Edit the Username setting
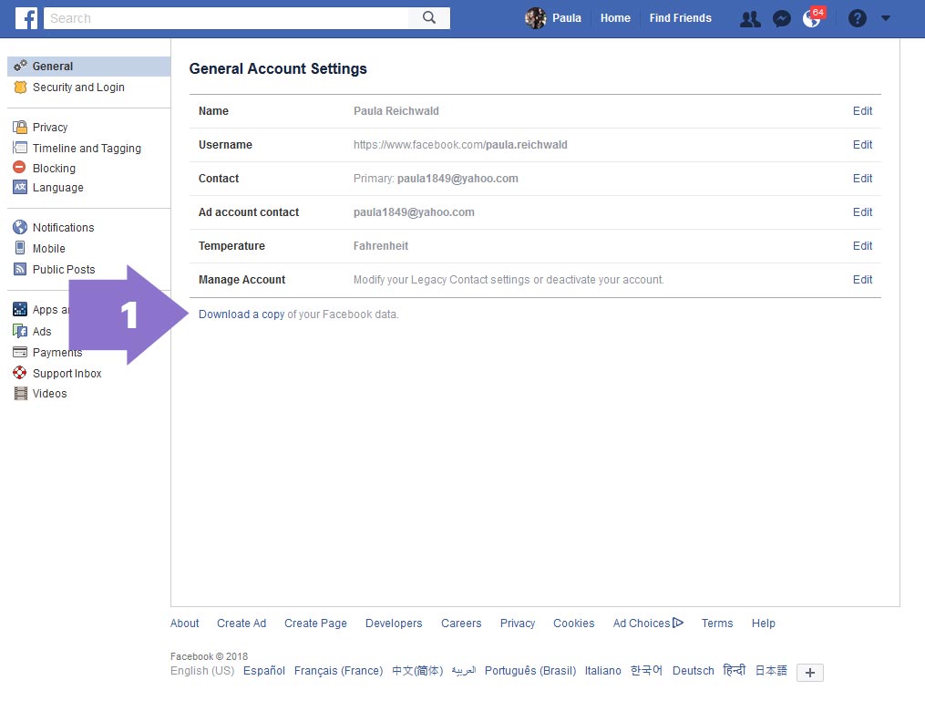This screenshot has width=925, height=701. (862, 145)
